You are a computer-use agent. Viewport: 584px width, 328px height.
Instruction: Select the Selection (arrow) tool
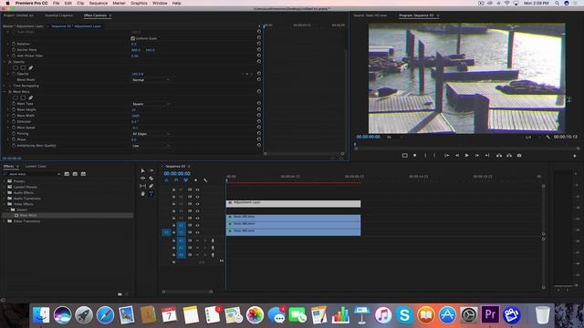142,170
